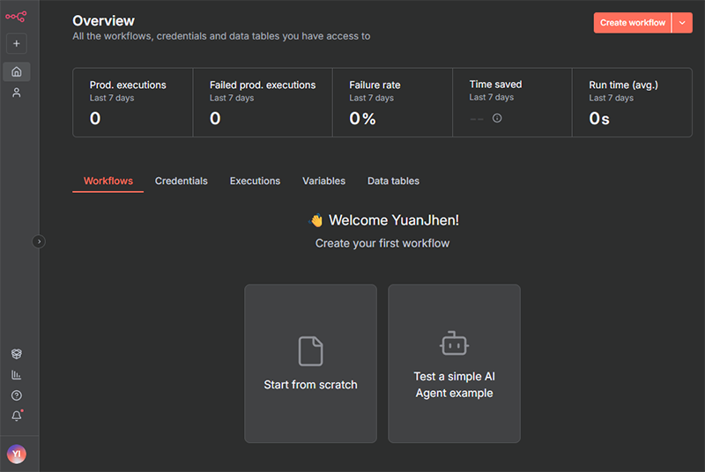705x472 pixels.
Task: Click the YI user avatar
Action: click(x=16, y=454)
